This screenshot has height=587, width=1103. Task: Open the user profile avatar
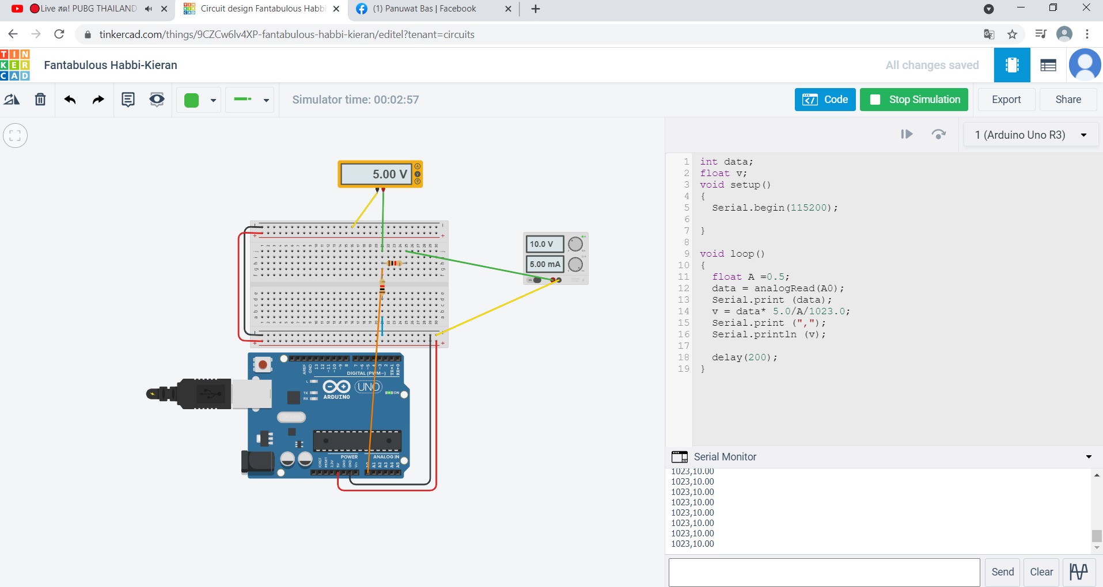(x=1085, y=65)
